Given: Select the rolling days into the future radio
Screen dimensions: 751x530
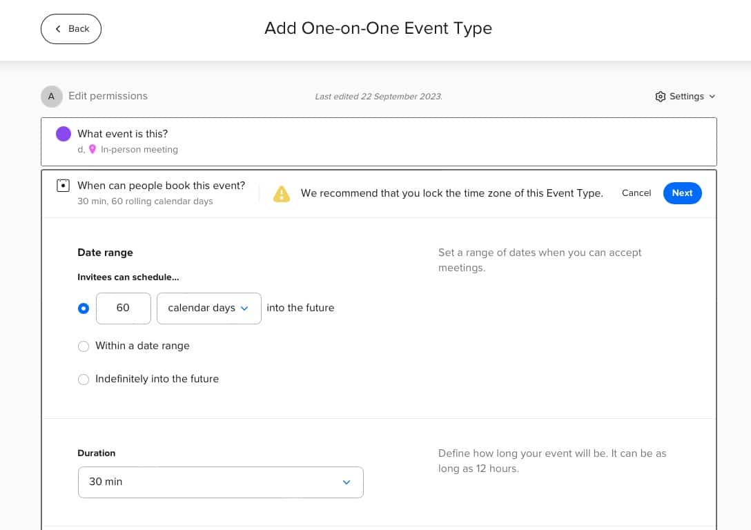Looking at the screenshot, I should point(84,308).
